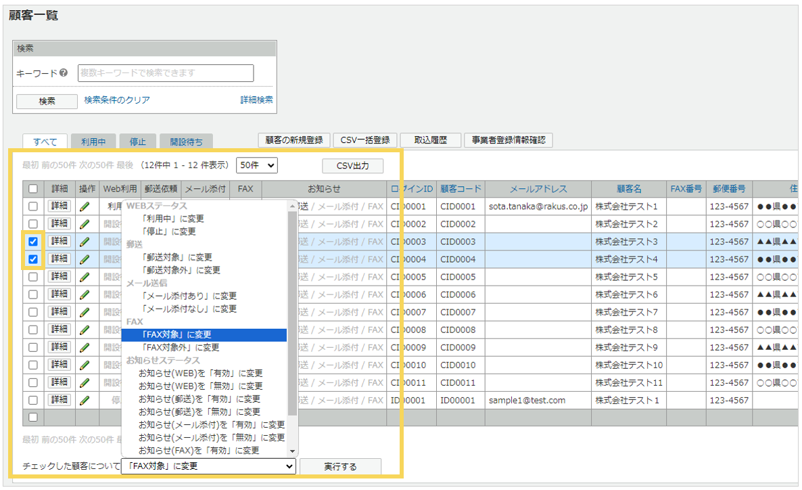Click the 実行する button
Screen dimensions: 802x490
(x=340, y=466)
